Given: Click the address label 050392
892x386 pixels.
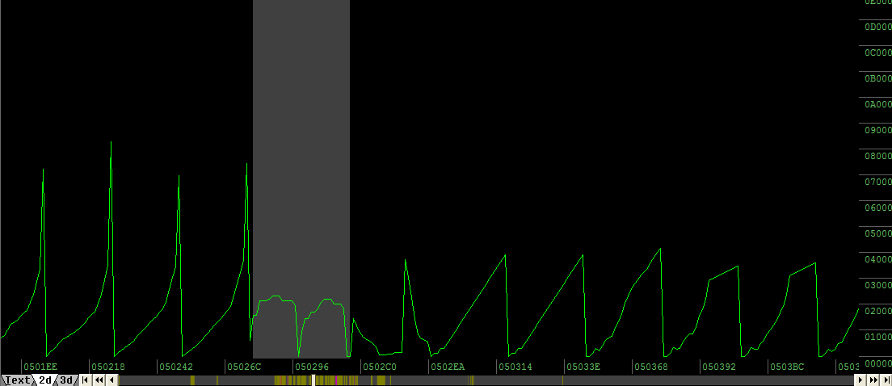Looking at the screenshot, I should 718,367.
